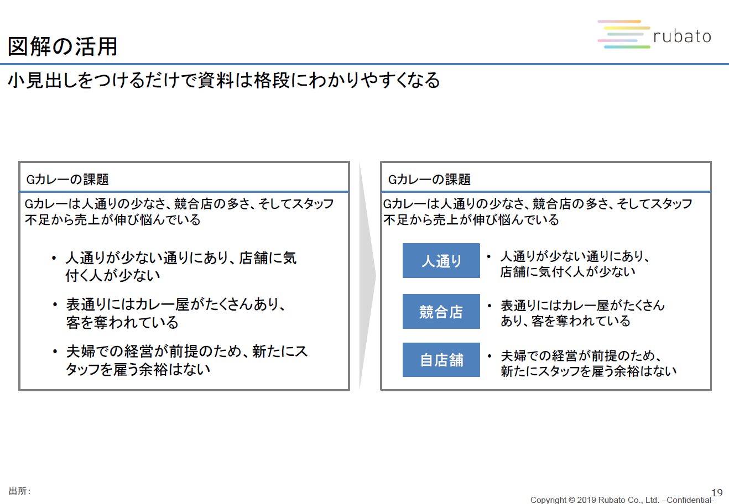Image resolution: width=729 pixels, height=504 pixels.
Task: Click the Copyright 2019 Rubato footer text
Action: coord(622,500)
